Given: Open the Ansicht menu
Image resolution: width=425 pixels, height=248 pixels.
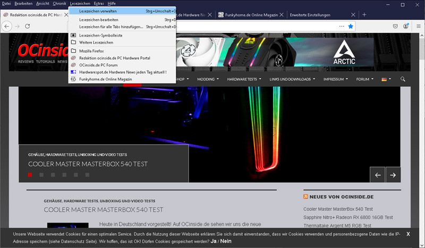Looking at the screenshot, I should [43, 4].
